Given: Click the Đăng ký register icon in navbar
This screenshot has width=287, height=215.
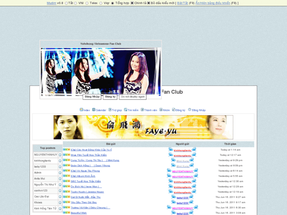Looking at the screenshot, I should pyautogui.click(x=174, y=110).
